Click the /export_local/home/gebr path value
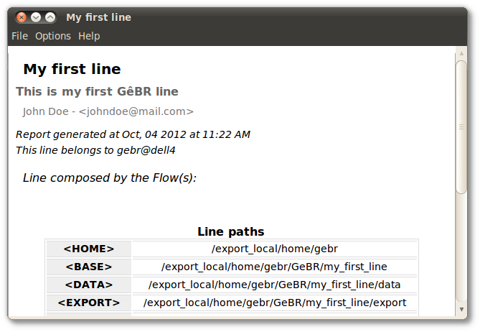The image size is (480, 332). click(275, 249)
